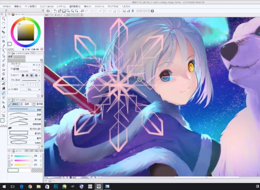Select the Text tool

[x=3, y=107]
